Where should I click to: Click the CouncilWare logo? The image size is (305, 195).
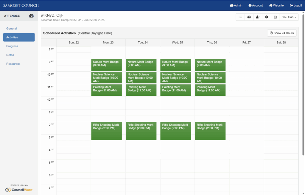click(x=19, y=190)
